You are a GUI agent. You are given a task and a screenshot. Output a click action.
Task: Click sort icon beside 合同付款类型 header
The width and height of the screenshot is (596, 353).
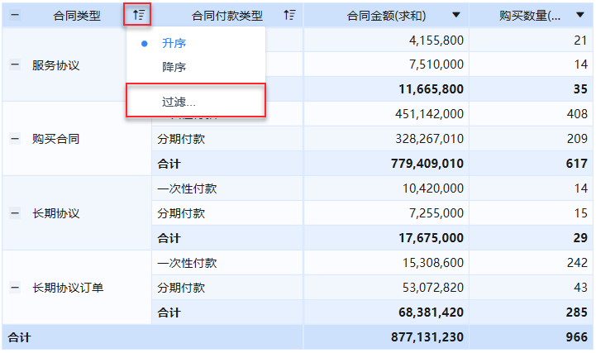point(289,15)
